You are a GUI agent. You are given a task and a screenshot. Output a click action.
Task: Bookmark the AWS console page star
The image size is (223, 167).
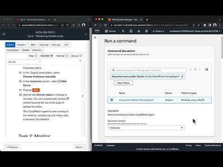coord(199,25)
